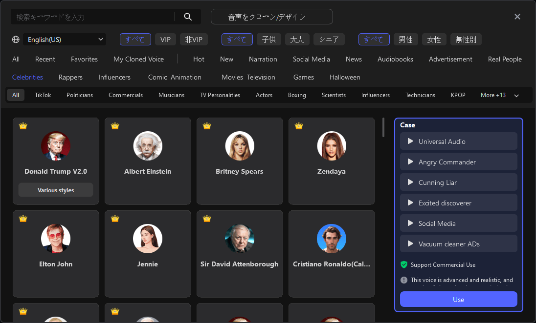Viewport: 536px width, 323px height.
Task: Select the TikTok subcategory
Action: click(43, 95)
